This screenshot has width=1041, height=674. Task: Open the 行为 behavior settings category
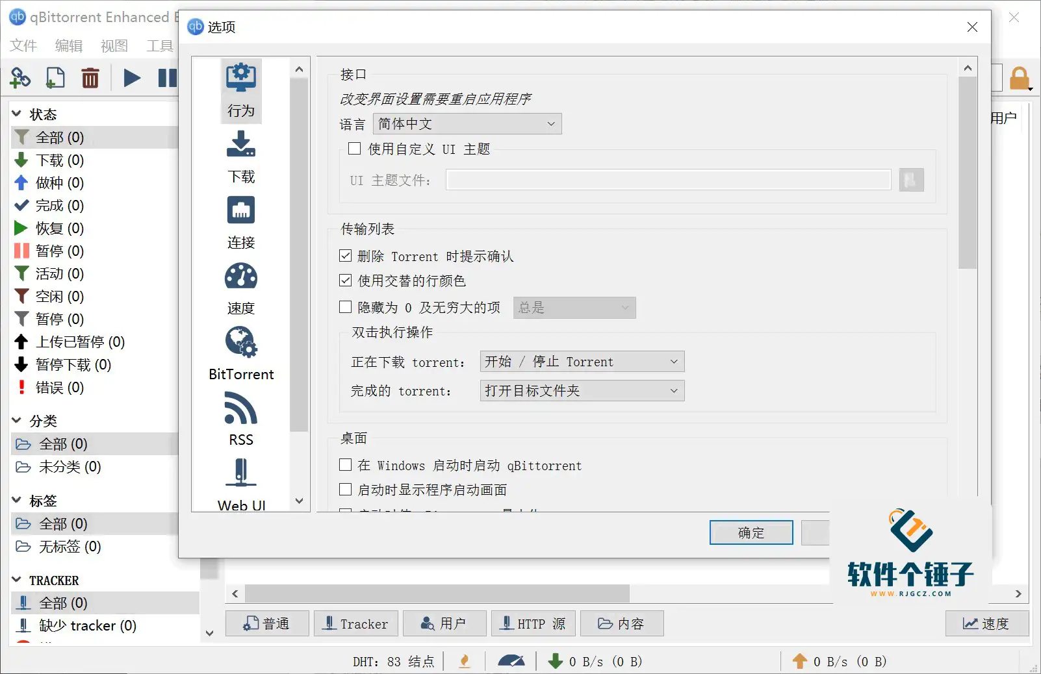click(x=241, y=91)
